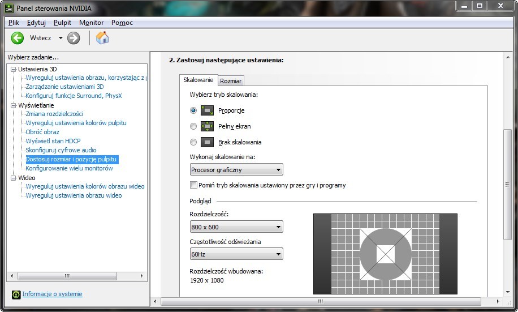This screenshot has height=312, width=518.
Task: Open the Monitor menu
Action: pyautogui.click(x=92, y=23)
